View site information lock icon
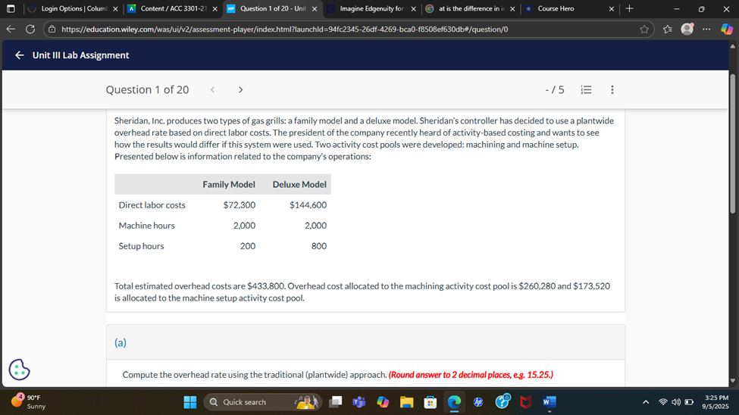The height and width of the screenshot is (415, 739). tap(52, 30)
